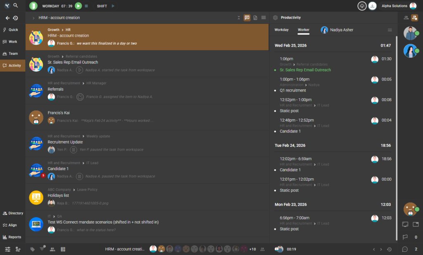The image size is (423, 255).
Task: Start the Shift play button
Action: [x=114, y=6]
